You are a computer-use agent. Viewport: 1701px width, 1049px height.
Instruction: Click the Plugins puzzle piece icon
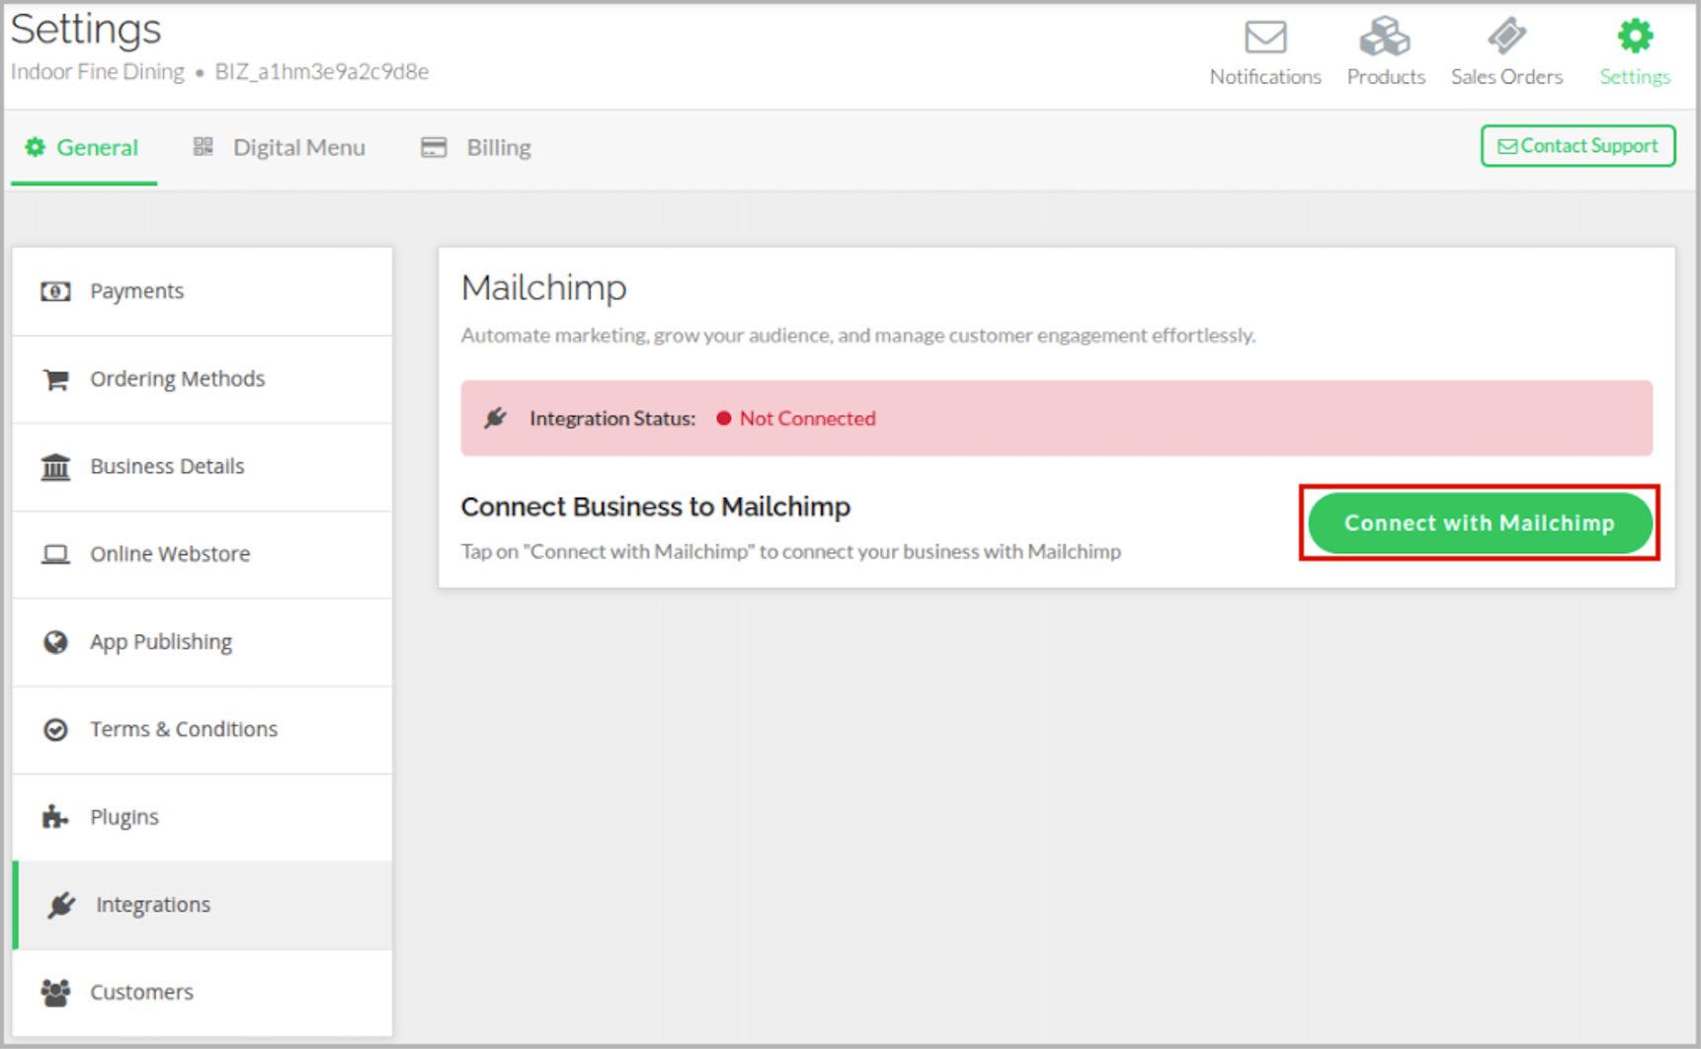[55, 817]
